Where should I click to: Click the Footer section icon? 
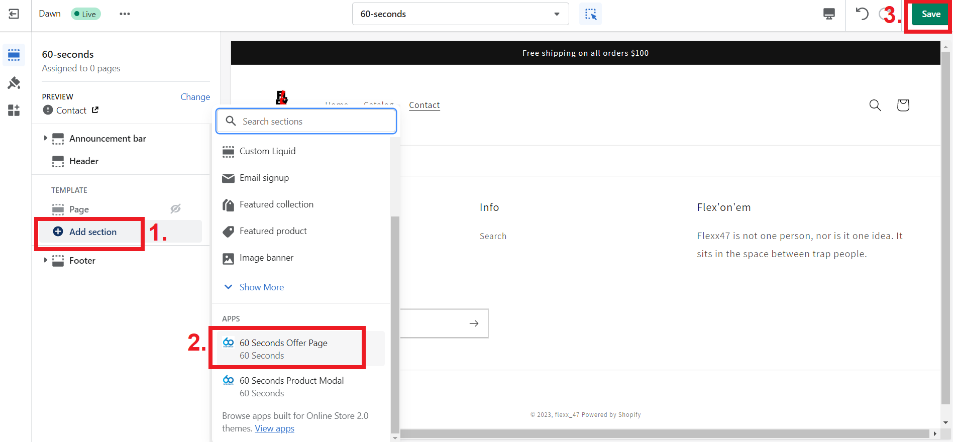click(58, 261)
